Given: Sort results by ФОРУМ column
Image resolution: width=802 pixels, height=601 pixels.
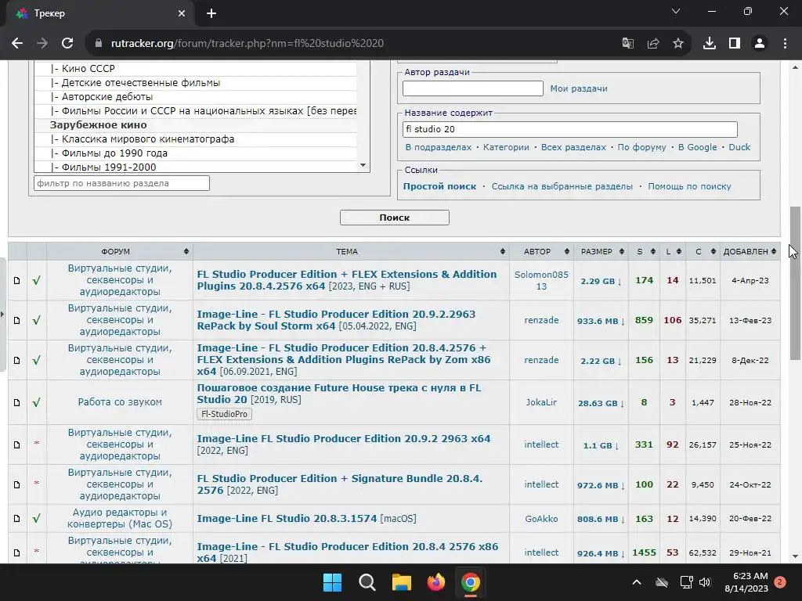Looking at the screenshot, I should (119, 251).
